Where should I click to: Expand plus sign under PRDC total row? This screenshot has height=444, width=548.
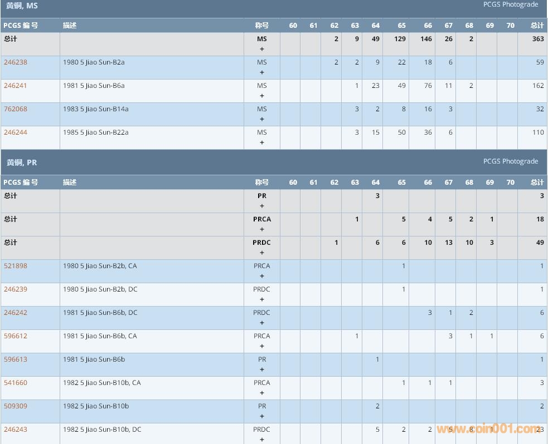pos(262,253)
